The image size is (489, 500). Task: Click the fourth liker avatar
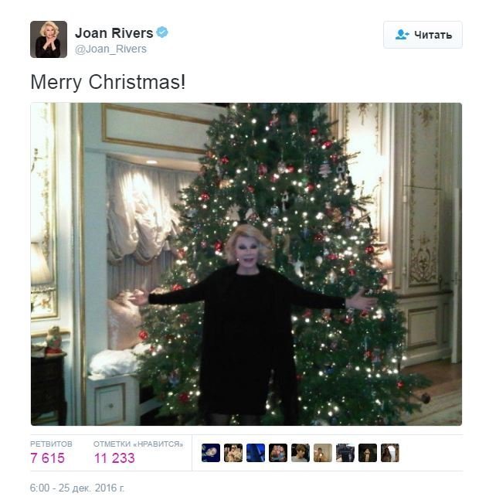pyautogui.click(x=278, y=453)
